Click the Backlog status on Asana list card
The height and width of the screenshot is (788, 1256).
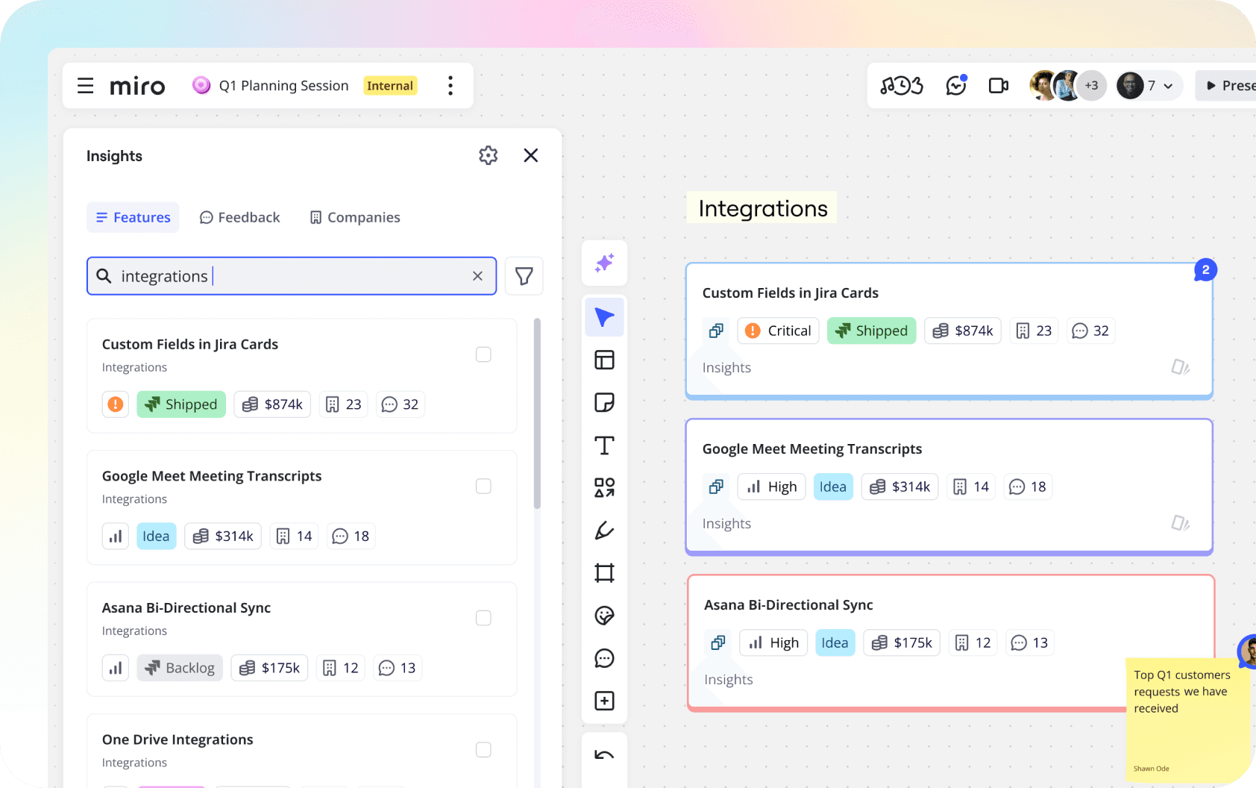180,668
